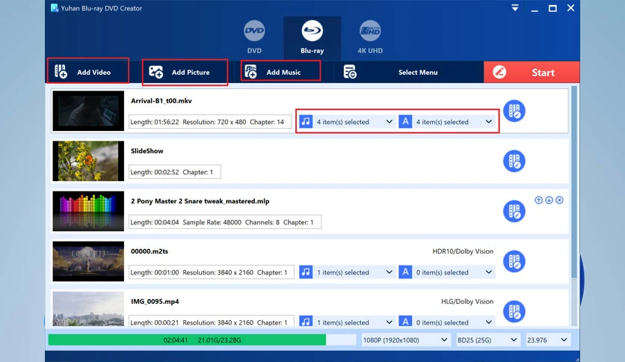This screenshot has height=362, width=625.
Task: Click subtitle A icon for IMG_0095.mp4
Action: [x=405, y=322]
